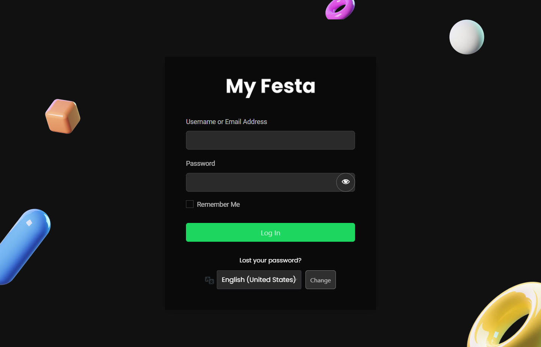Click the translation language icon
541x347 pixels.
tap(209, 280)
